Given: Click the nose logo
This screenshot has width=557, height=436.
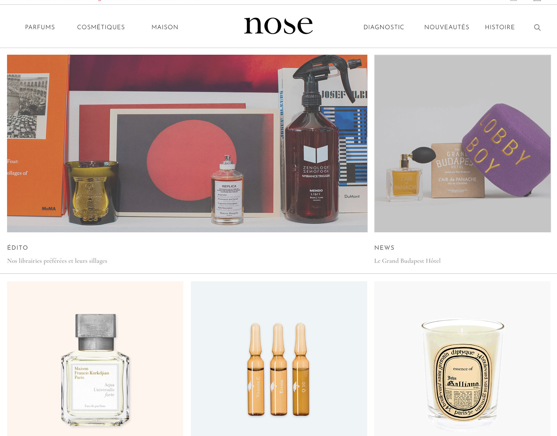Looking at the screenshot, I should pyautogui.click(x=278, y=25).
